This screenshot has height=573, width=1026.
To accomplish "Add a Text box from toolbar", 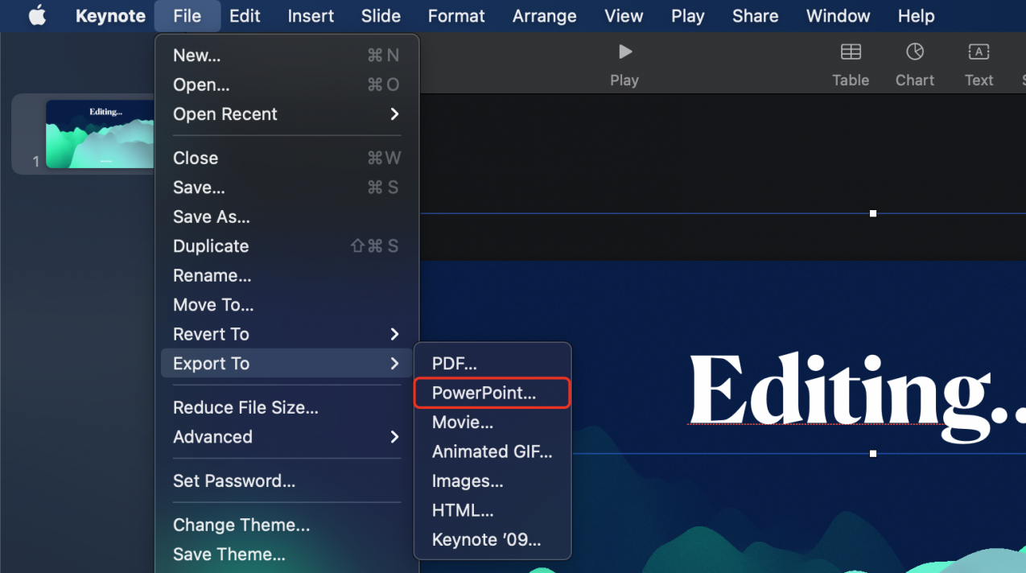I will coord(979,64).
